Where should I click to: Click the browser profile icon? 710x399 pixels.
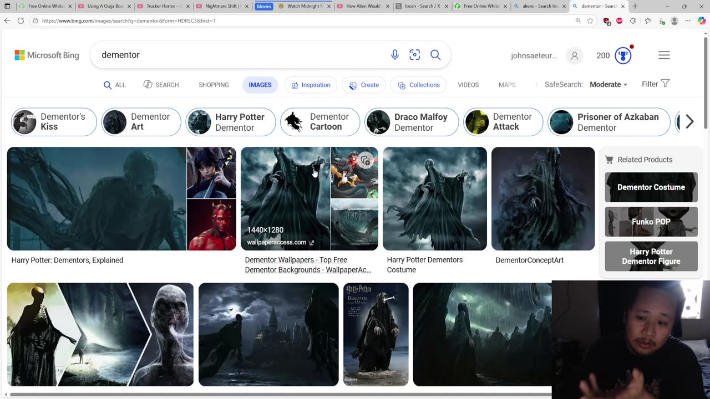674,21
